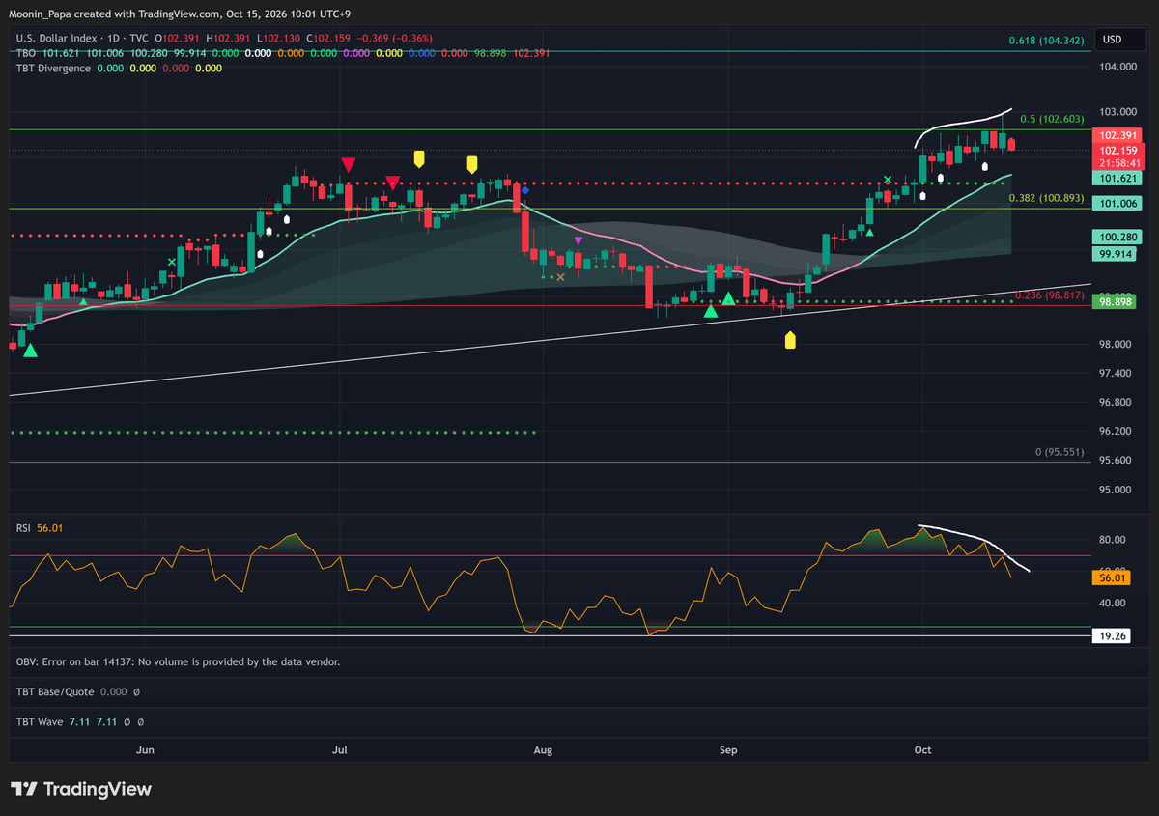The height and width of the screenshot is (816, 1159).
Task: Click the blue diamond marker on the chart
Action: coord(524,190)
